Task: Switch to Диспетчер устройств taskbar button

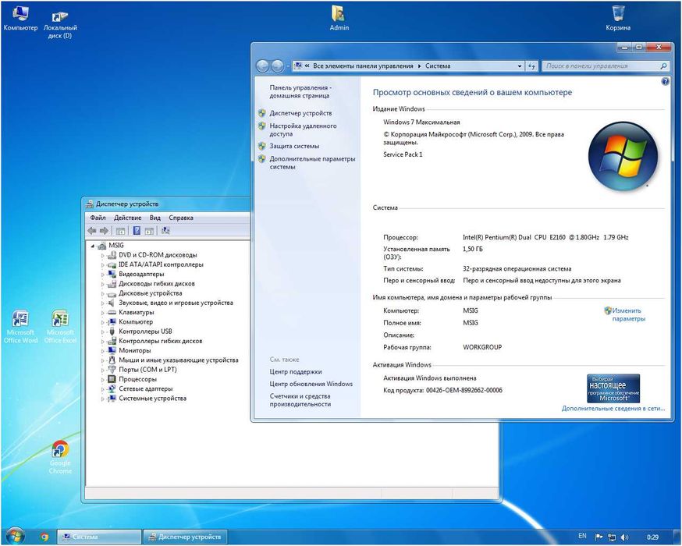Action: point(186,537)
